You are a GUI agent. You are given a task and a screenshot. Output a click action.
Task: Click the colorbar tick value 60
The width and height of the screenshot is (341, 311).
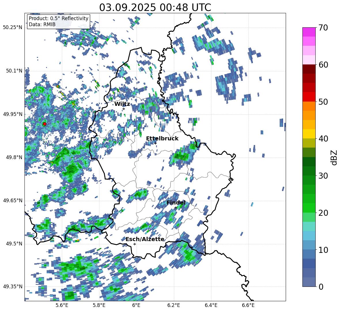click(323, 65)
